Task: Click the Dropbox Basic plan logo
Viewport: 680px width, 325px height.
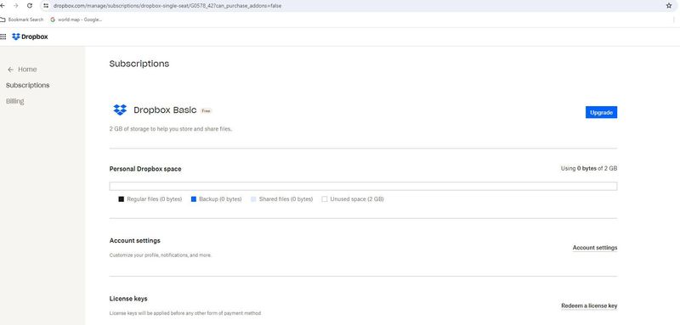Action: click(x=120, y=110)
